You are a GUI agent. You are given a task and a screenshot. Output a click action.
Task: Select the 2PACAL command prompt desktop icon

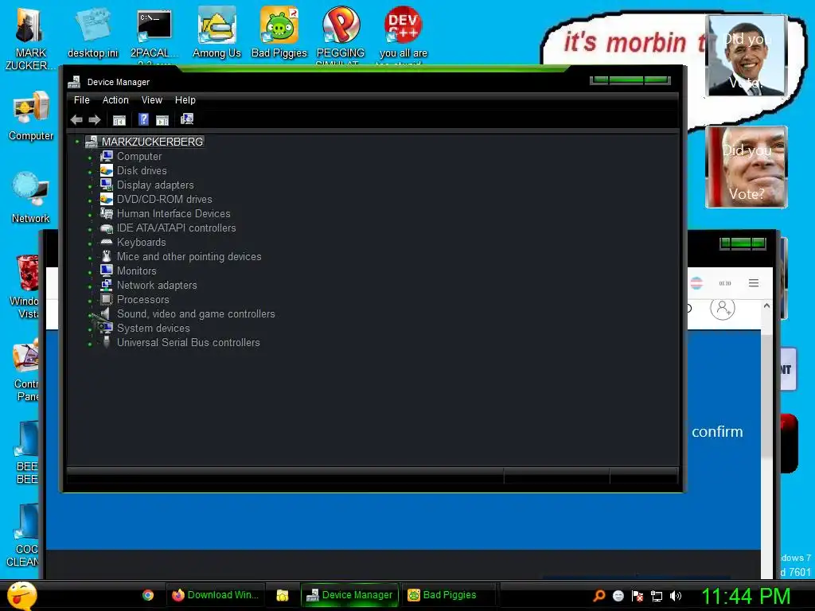pos(154,32)
